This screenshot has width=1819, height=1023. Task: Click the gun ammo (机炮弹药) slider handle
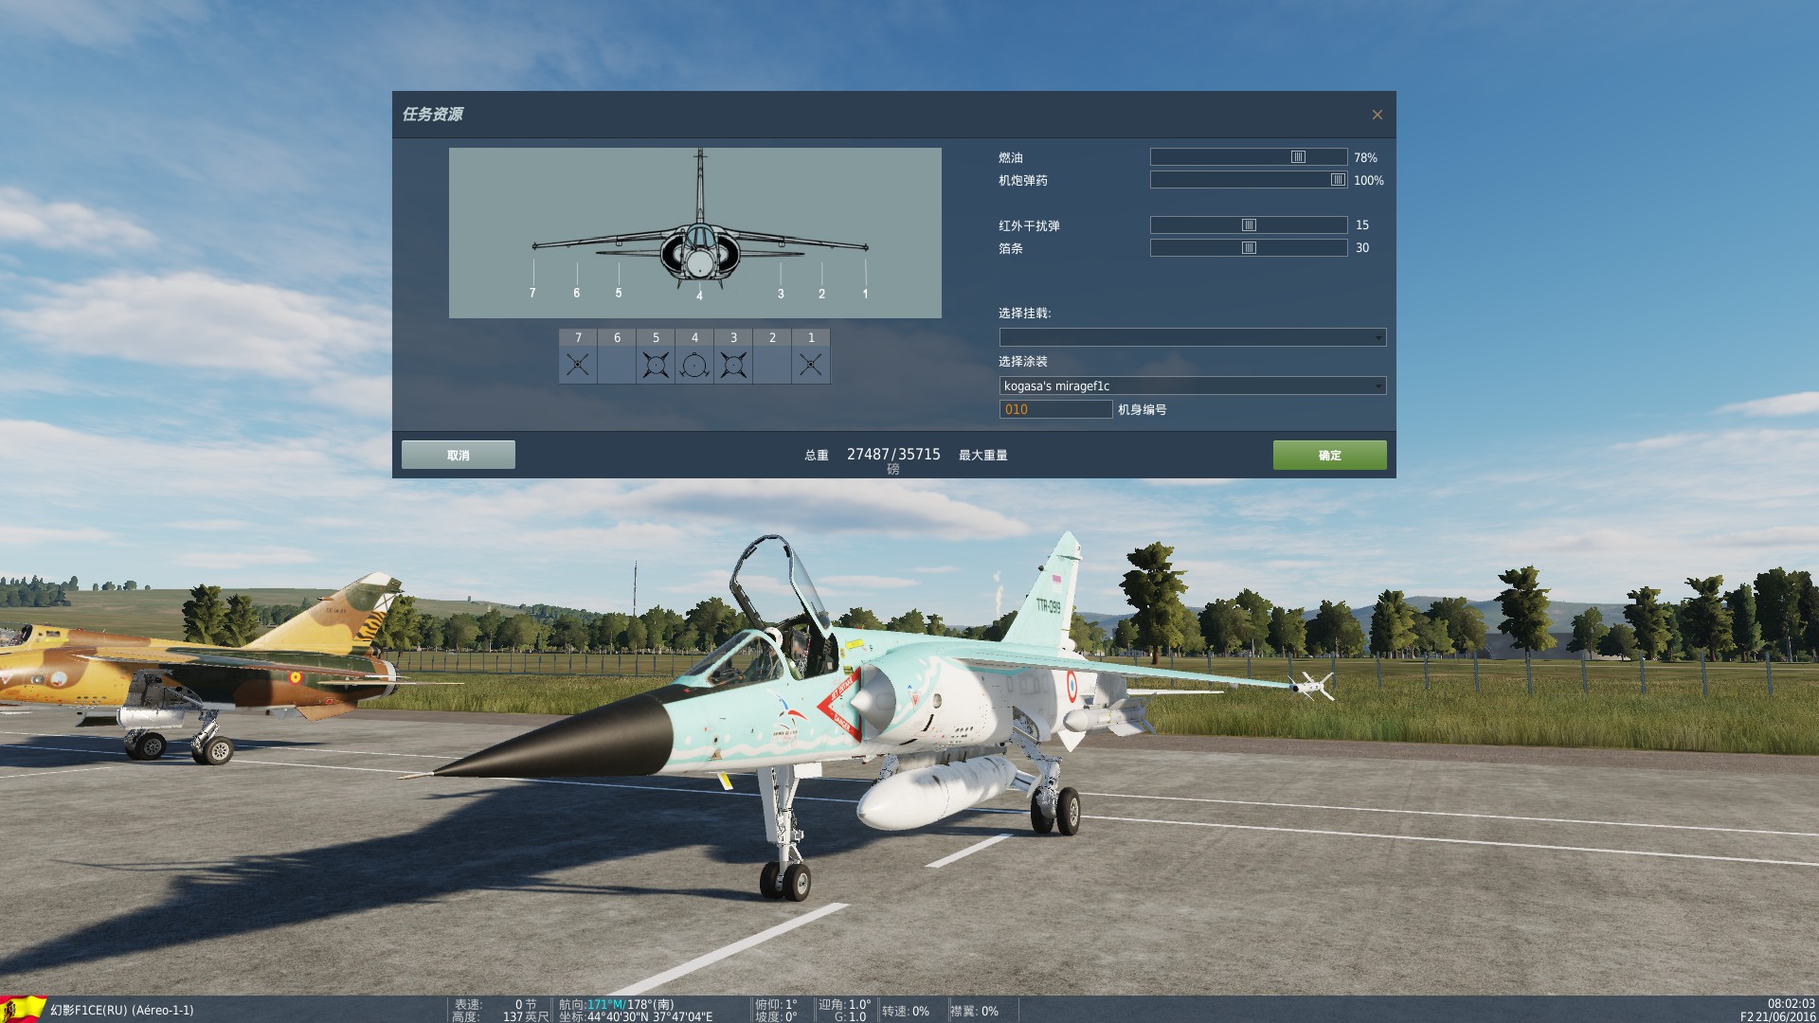pos(1338,180)
